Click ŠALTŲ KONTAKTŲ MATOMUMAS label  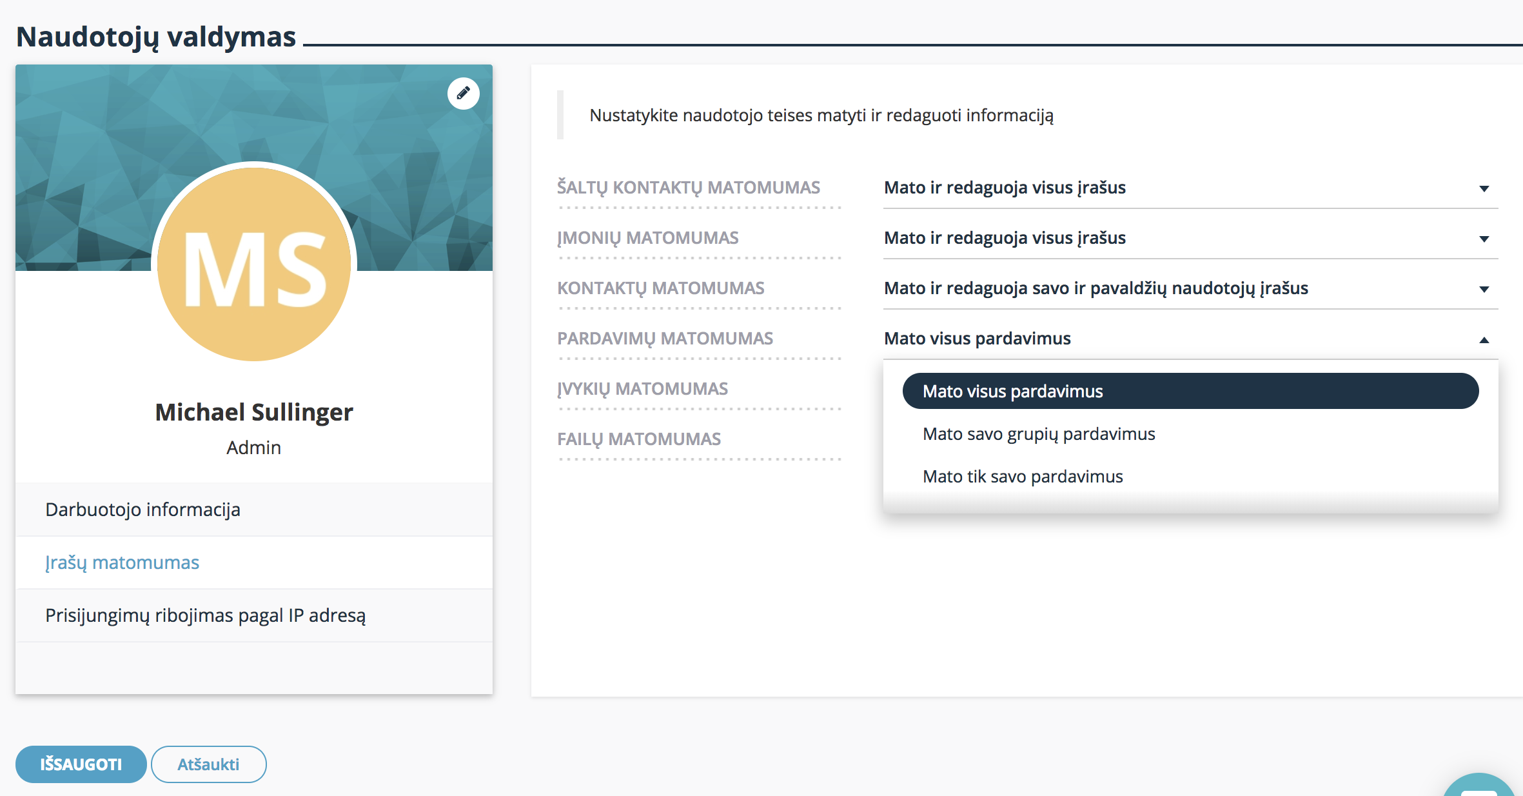pyautogui.click(x=689, y=188)
